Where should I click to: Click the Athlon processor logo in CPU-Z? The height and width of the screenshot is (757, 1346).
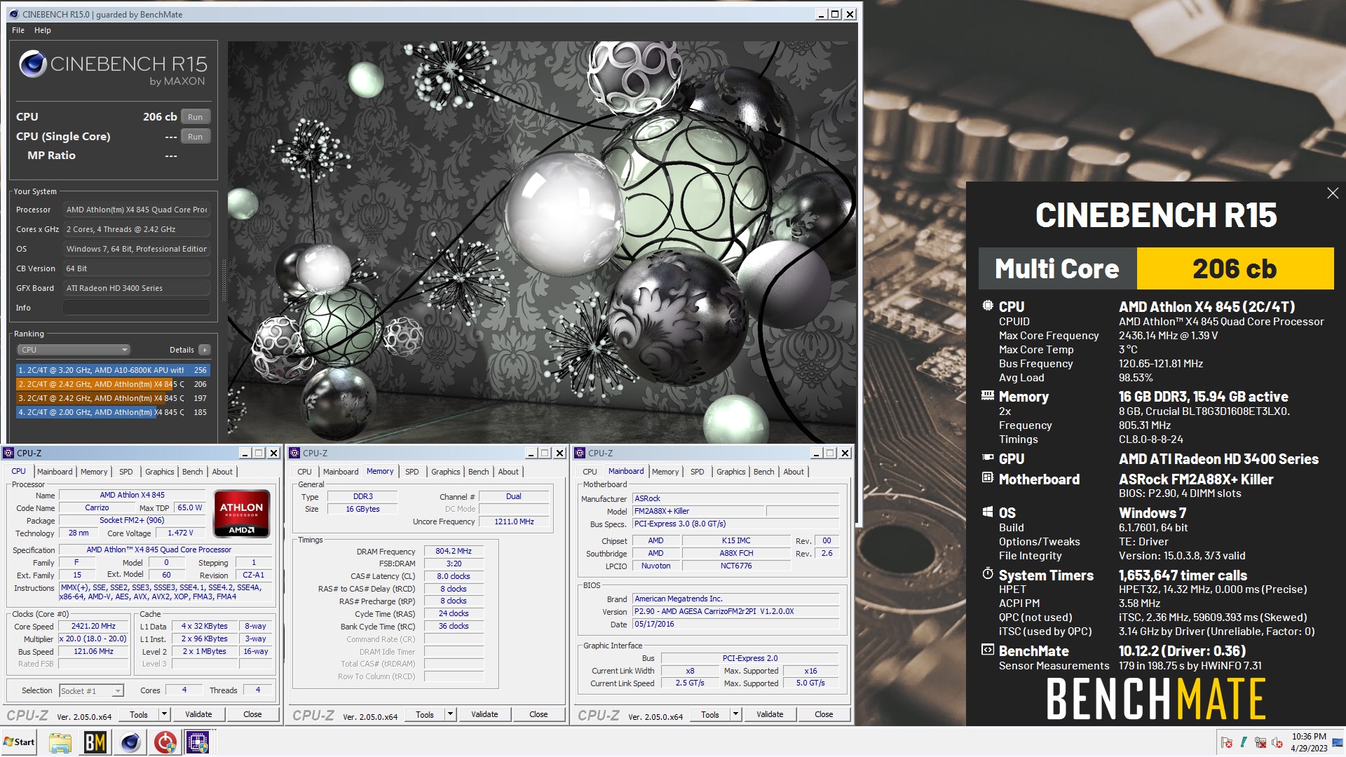tap(242, 514)
